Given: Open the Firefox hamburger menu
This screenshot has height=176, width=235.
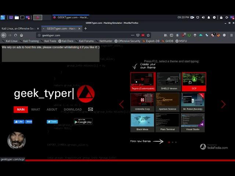Looking at the screenshot, I should (x=231, y=35).
